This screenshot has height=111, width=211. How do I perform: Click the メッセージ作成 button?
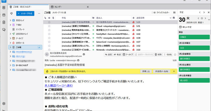[25, 13]
